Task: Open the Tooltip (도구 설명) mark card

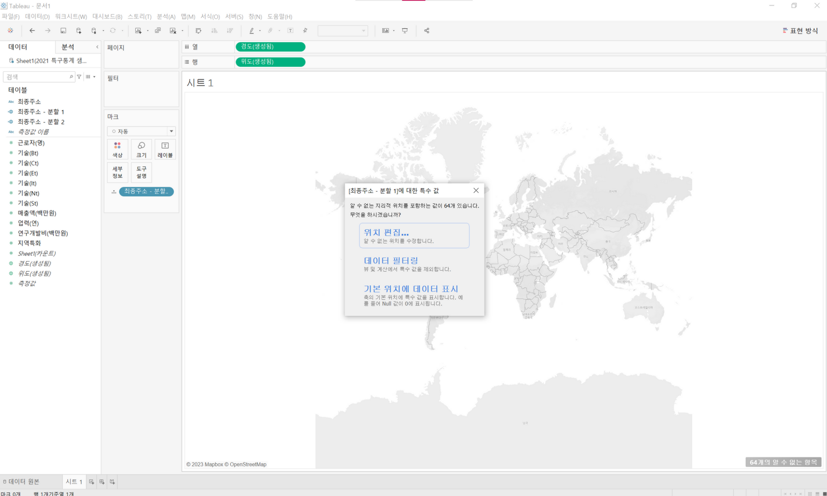Action: tap(141, 172)
